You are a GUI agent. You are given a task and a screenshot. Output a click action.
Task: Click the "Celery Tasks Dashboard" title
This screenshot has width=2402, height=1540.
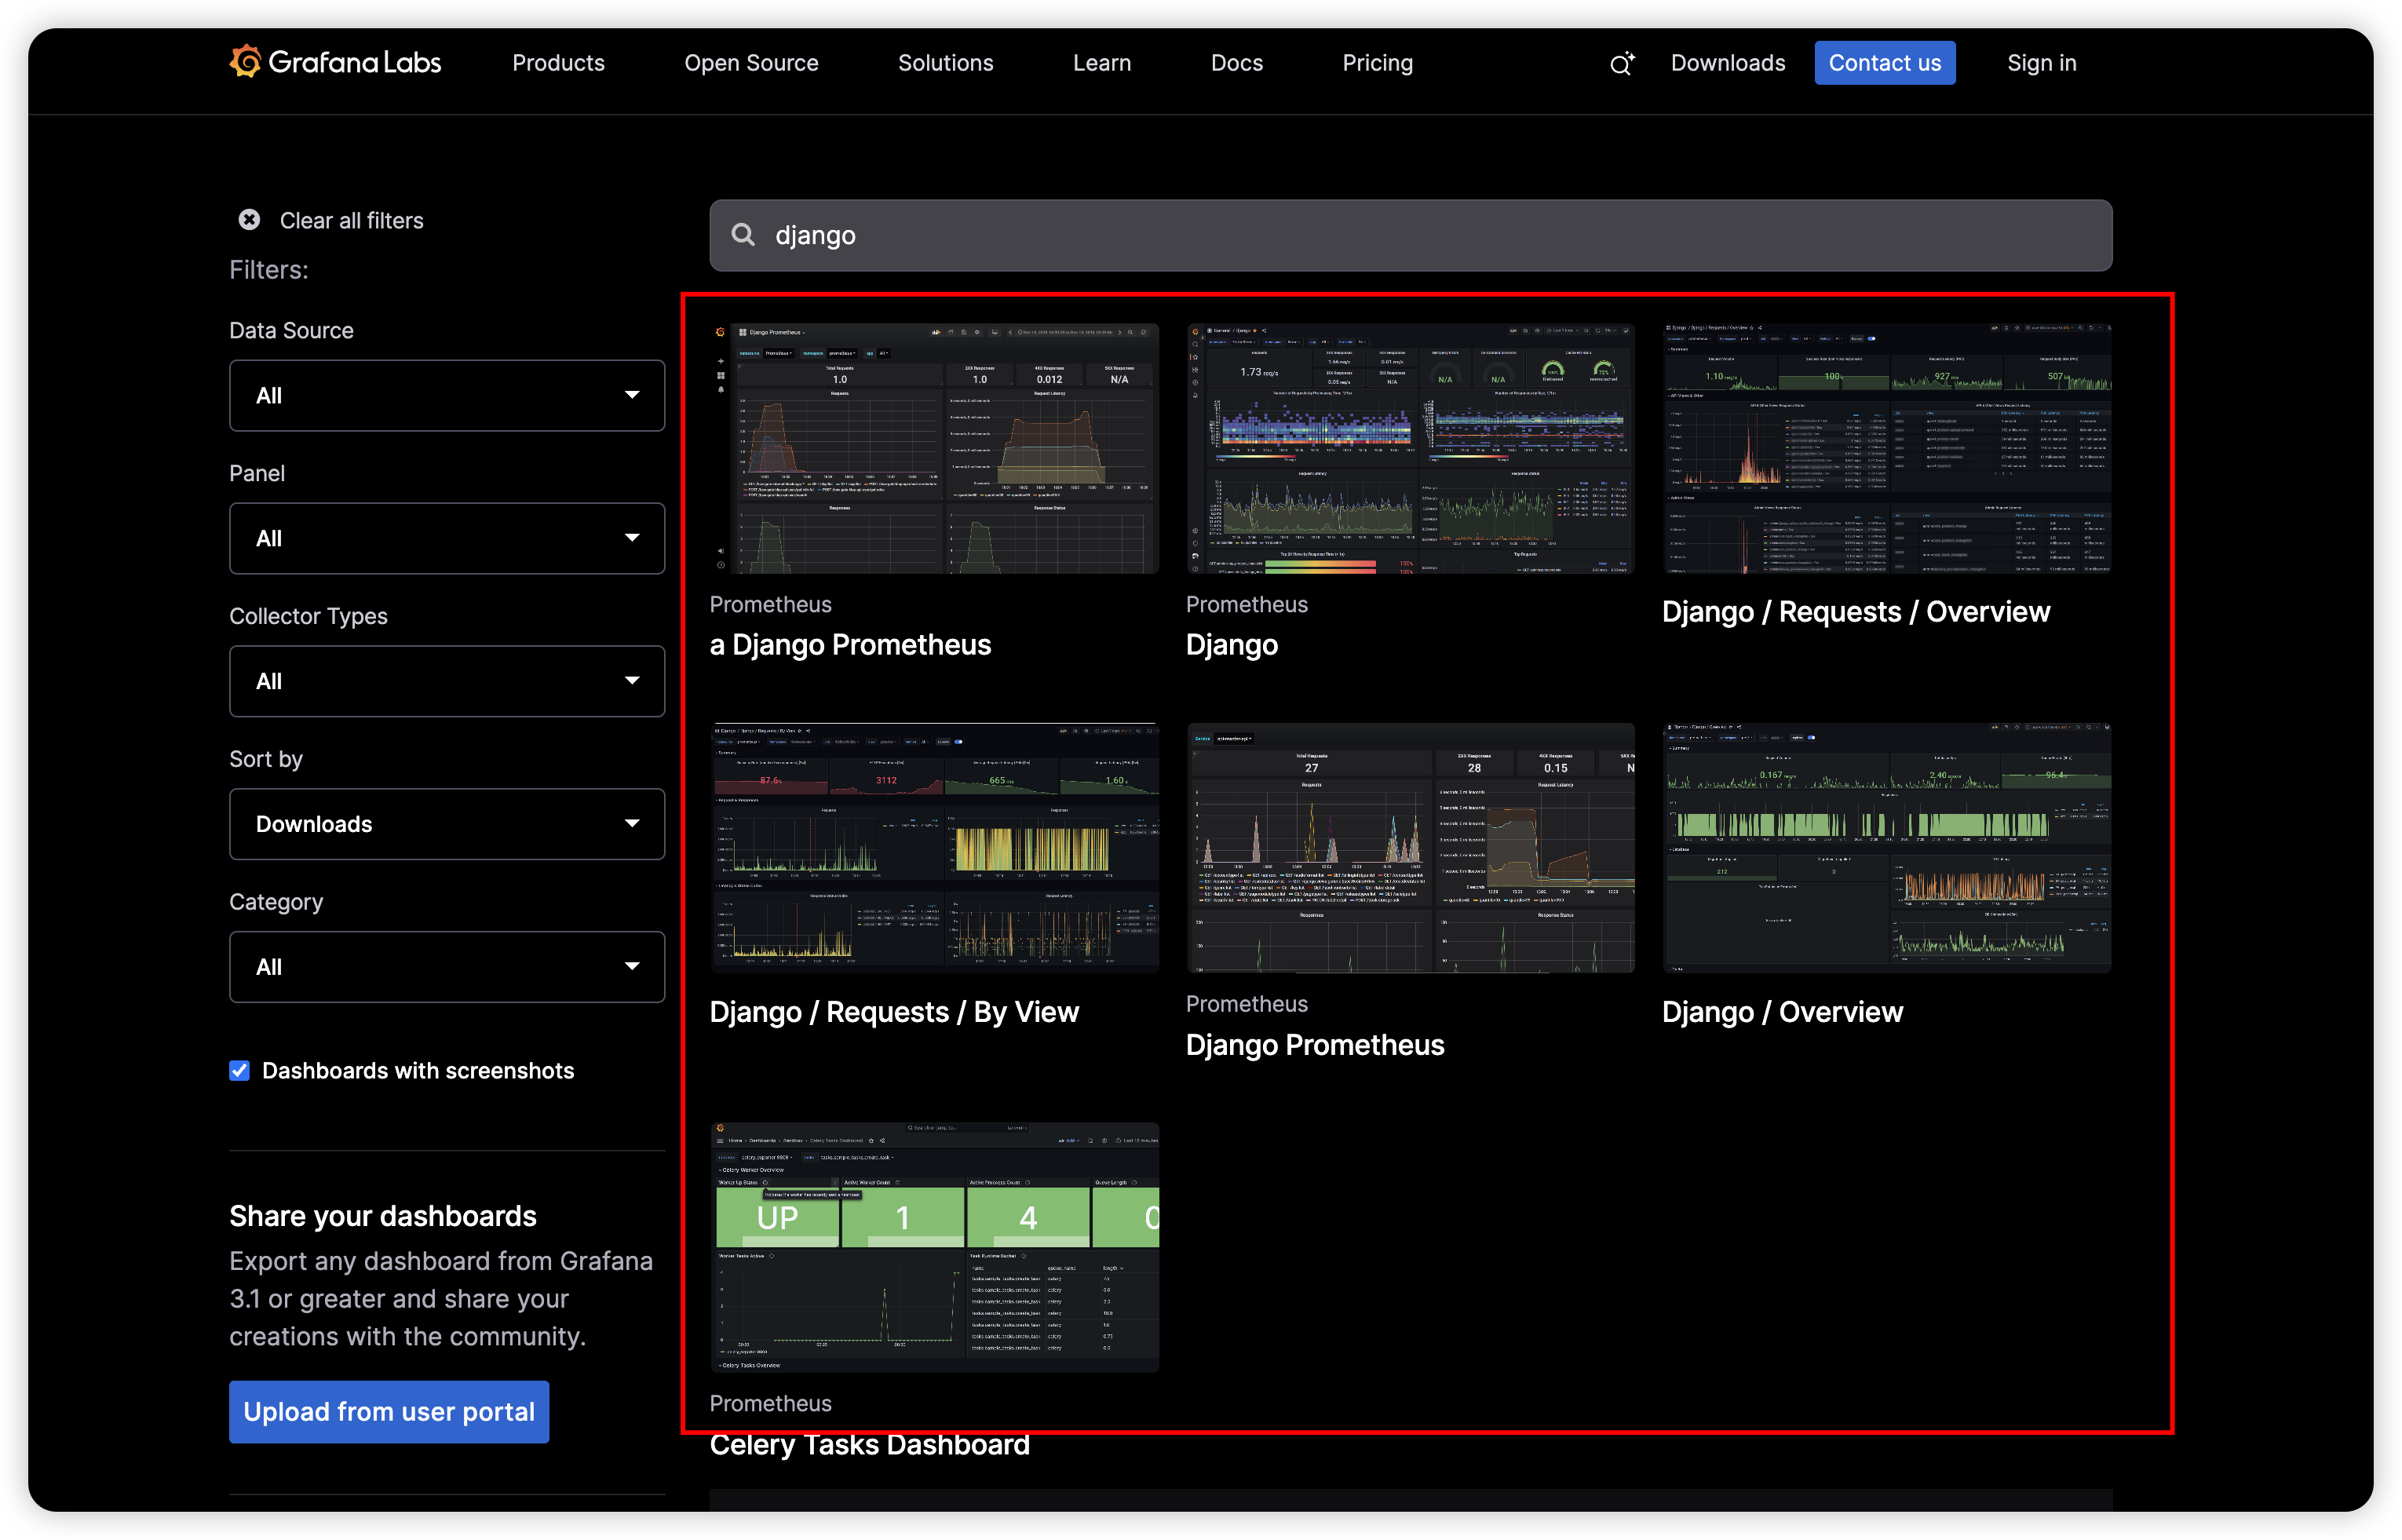(869, 1445)
